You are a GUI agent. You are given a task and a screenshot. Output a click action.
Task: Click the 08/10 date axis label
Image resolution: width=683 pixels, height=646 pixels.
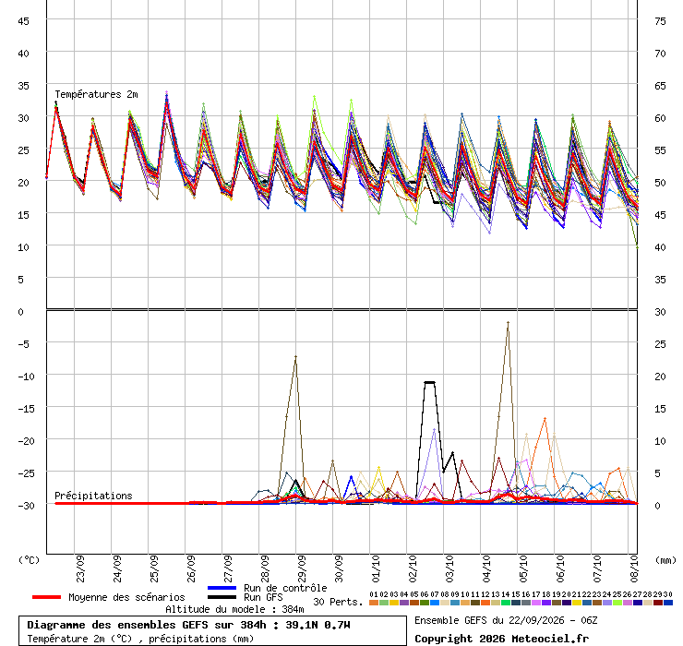[x=634, y=568]
